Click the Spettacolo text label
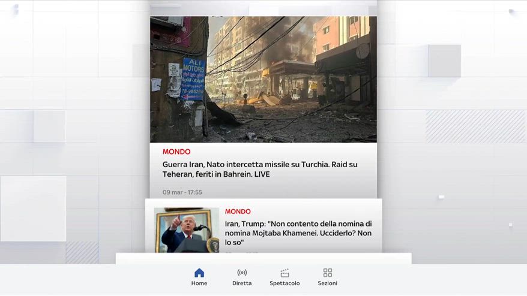This screenshot has height=296, width=527. click(x=285, y=283)
